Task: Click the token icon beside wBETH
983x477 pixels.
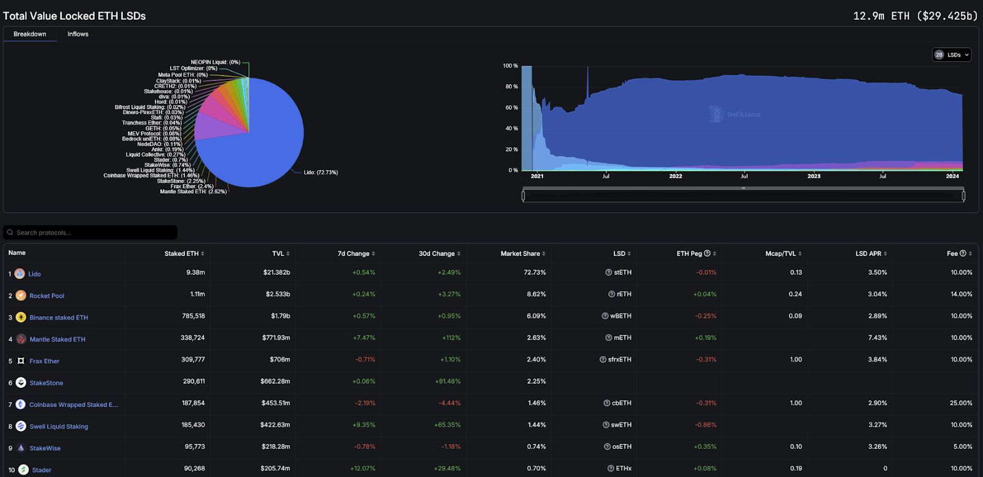Action: pyautogui.click(x=605, y=316)
